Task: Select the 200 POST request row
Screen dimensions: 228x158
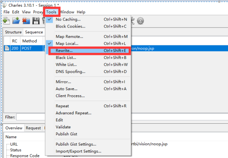Action: point(116,48)
